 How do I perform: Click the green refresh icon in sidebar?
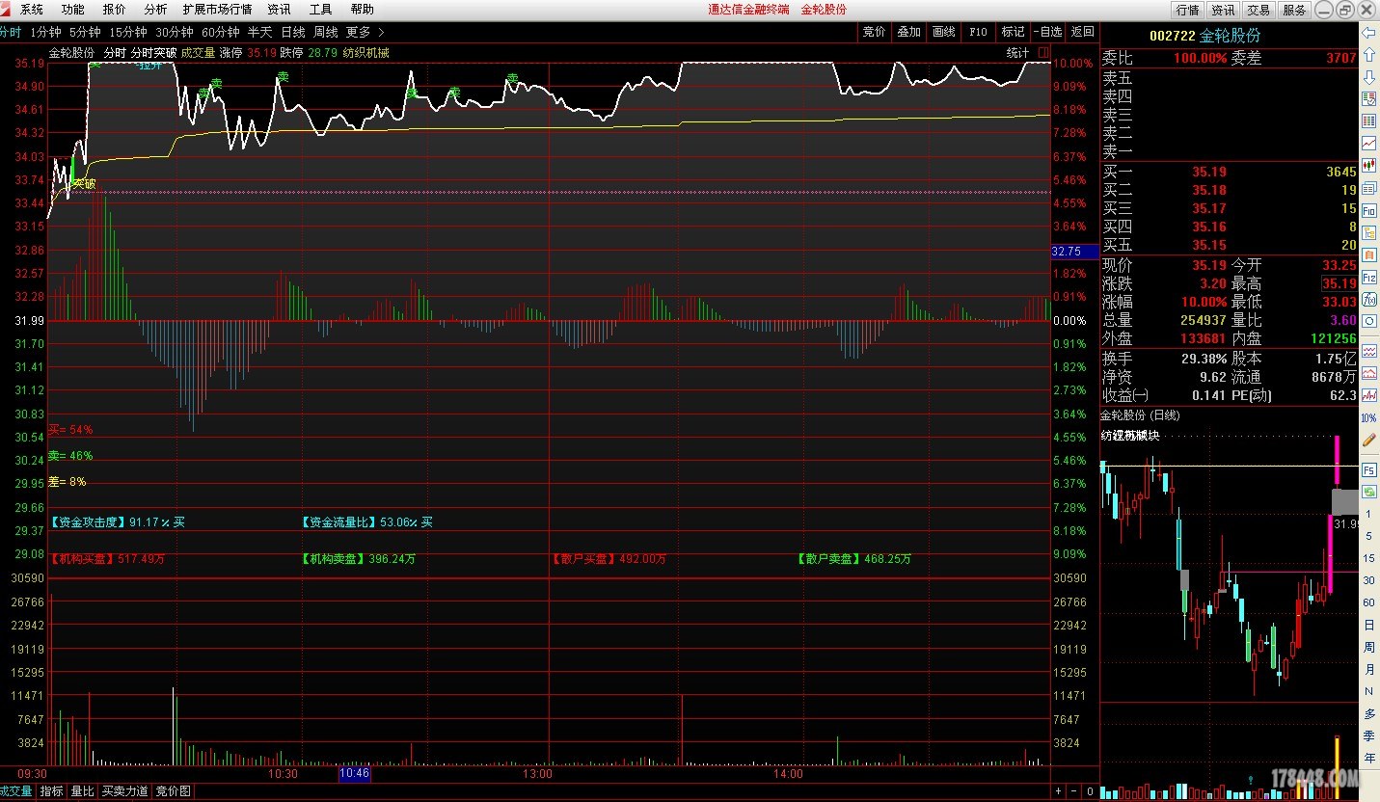coord(1368,491)
